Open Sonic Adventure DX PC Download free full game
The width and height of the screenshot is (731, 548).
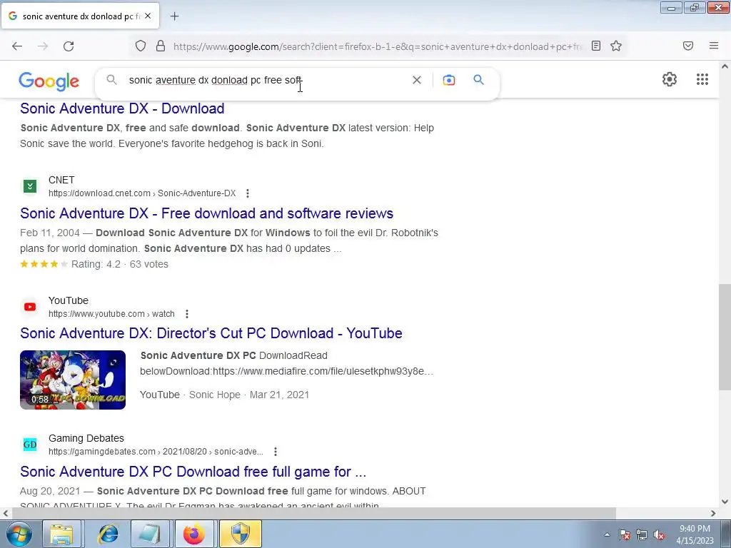point(193,472)
